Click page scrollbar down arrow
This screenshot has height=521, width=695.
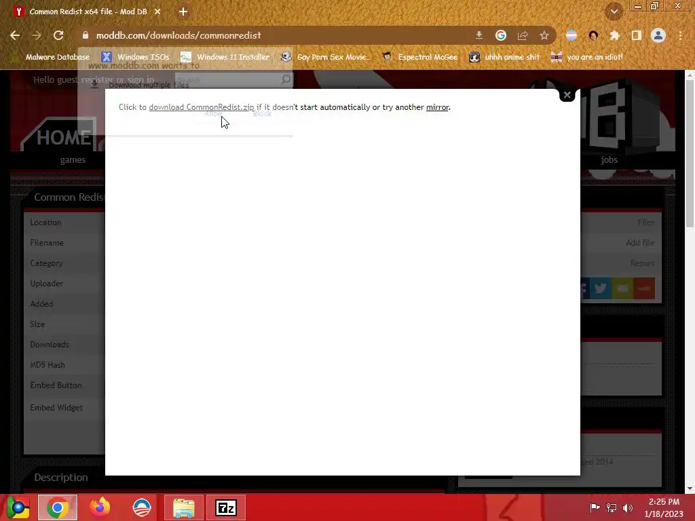pyautogui.click(x=690, y=488)
